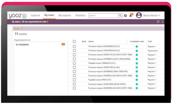172x105 pixels.
Task: Check Payable invoice FV000593 row
Action: point(74,63)
